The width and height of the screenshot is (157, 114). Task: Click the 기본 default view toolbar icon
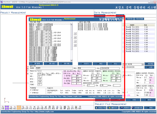click(x=3, y=108)
